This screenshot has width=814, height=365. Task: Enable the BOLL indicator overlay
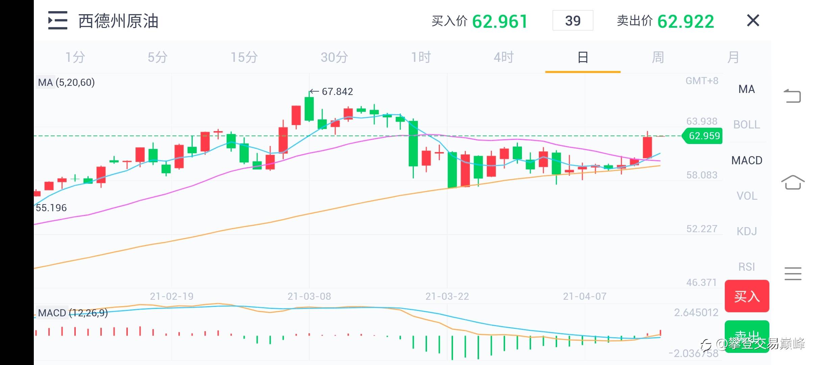pos(746,125)
